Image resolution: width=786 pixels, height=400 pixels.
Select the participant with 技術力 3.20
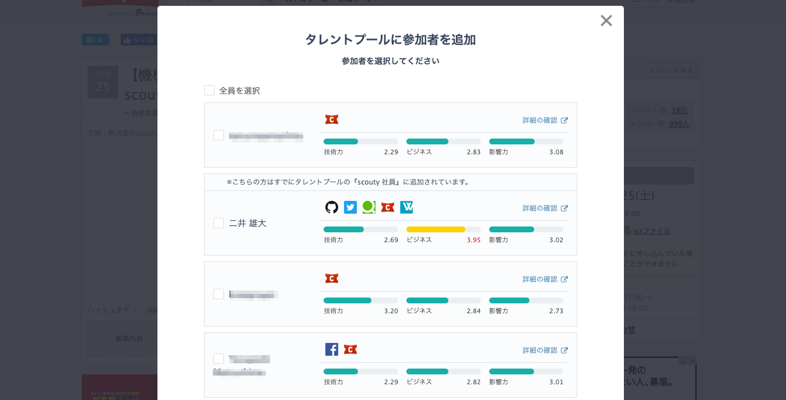click(x=219, y=294)
